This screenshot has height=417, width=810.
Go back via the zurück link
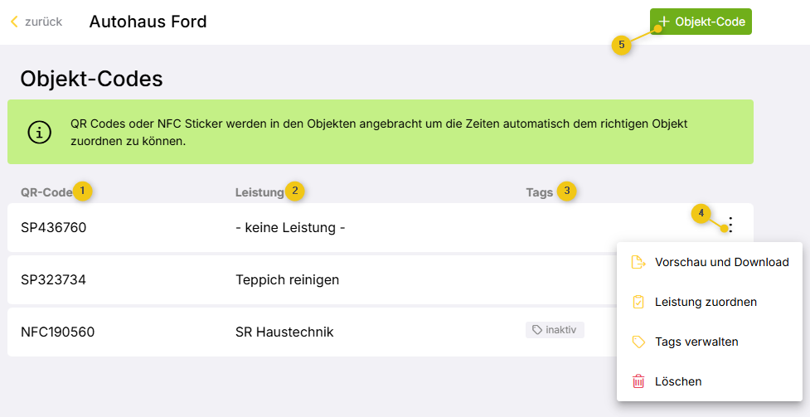click(x=36, y=22)
